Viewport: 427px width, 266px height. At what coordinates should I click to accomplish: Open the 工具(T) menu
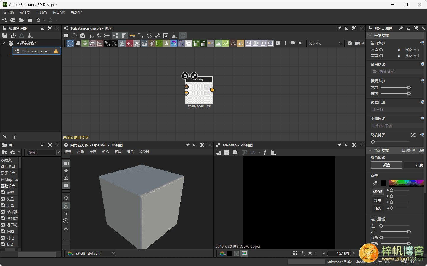(x=42, y=12)
